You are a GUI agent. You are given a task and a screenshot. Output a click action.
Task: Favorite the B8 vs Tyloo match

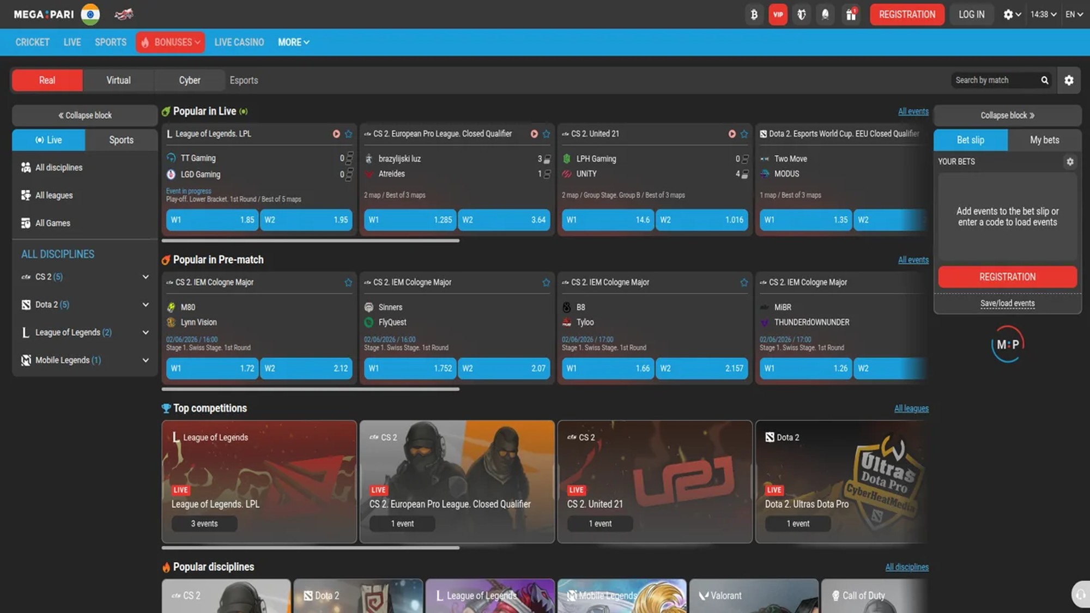point(744,282)
